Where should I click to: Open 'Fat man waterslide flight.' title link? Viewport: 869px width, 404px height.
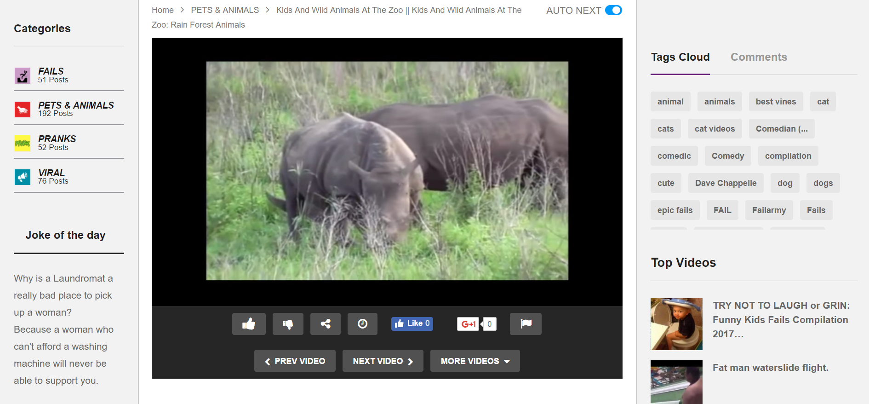pos(771,368)
